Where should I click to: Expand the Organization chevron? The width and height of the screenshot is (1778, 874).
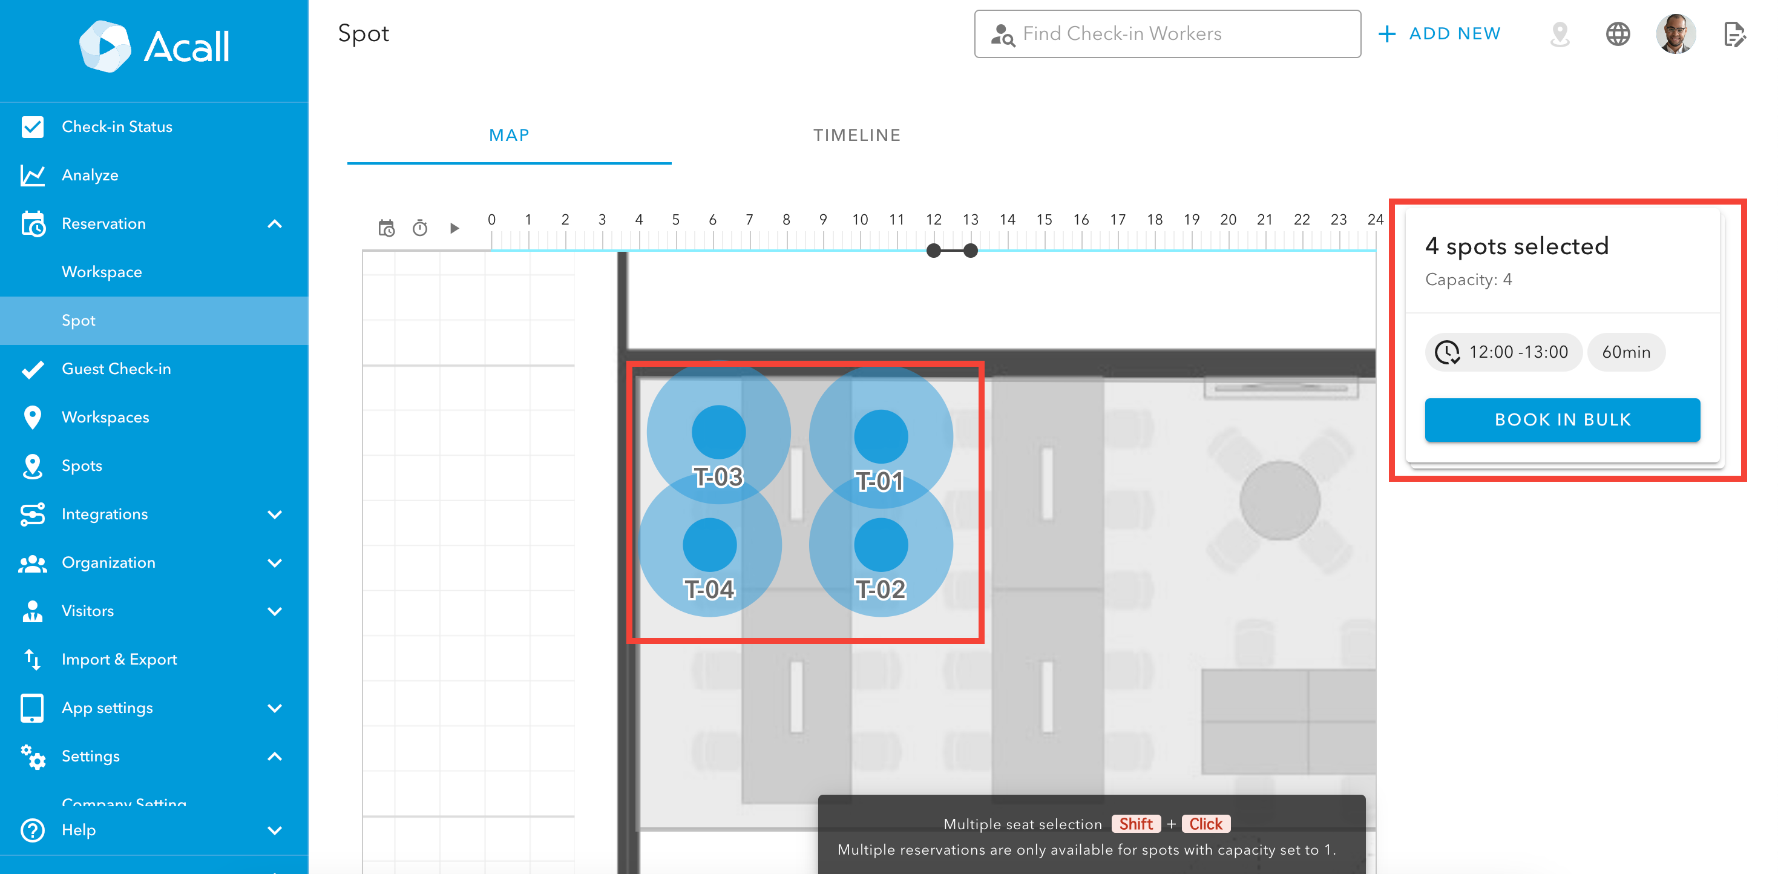tap(275, 563)
